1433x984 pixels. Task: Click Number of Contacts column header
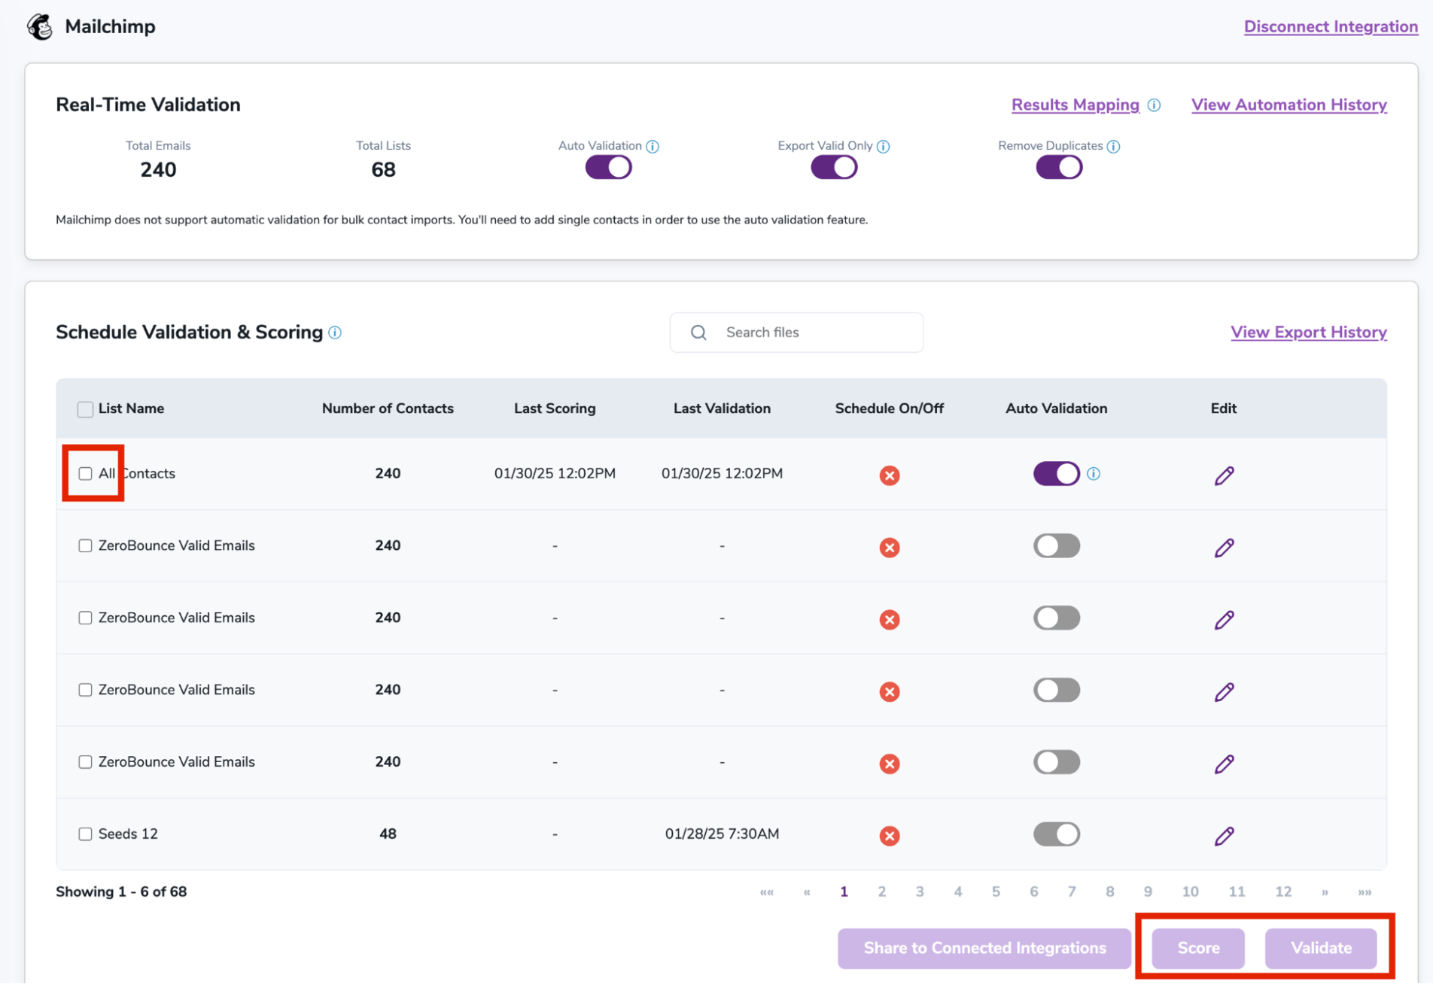pyautogui.click(x=388, y=409)
